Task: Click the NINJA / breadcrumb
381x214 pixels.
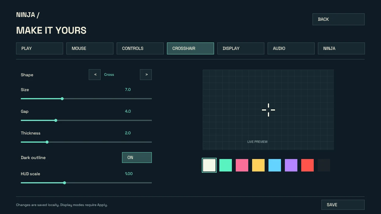Action: coord(28,15)
